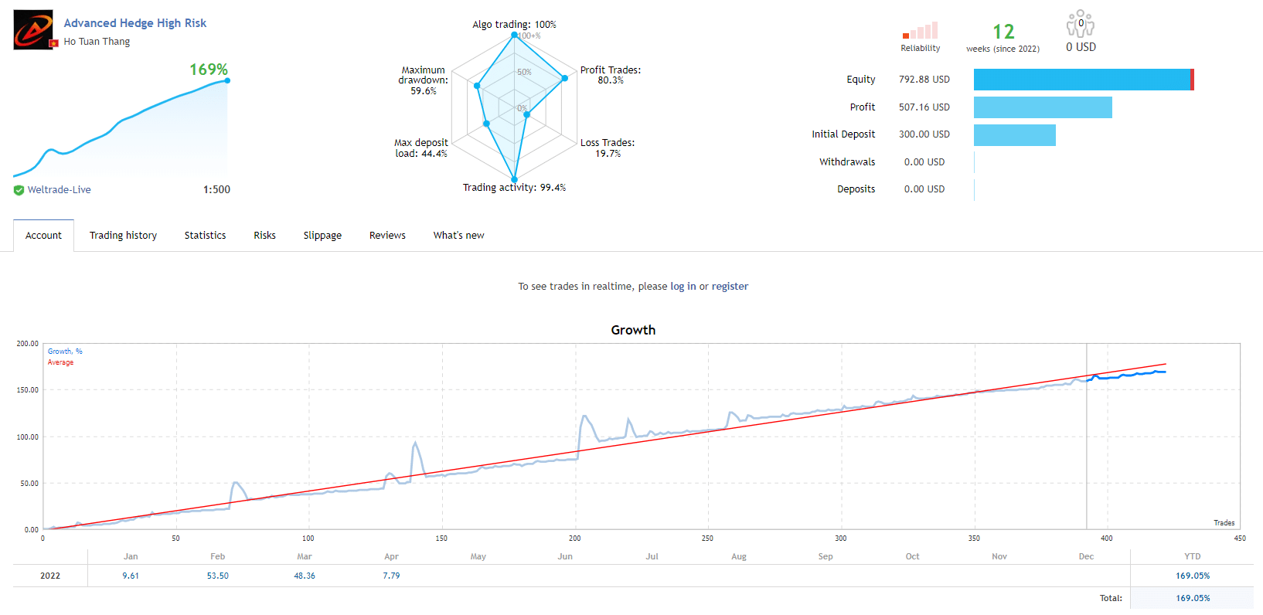Show the Reviews tab
Image resolution: width=1263 pixels, height=615 pixels.
click(387, 236)
